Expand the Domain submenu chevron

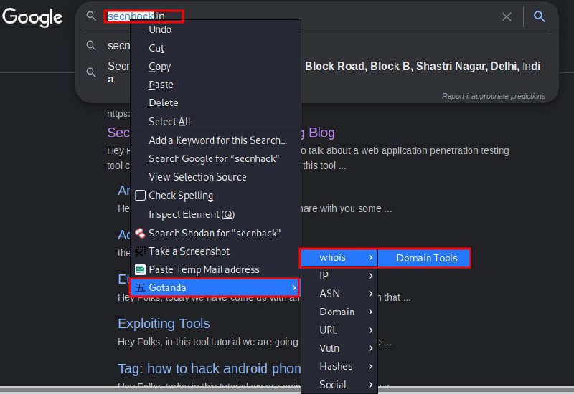pyautogui.click(x=370, y=312)
